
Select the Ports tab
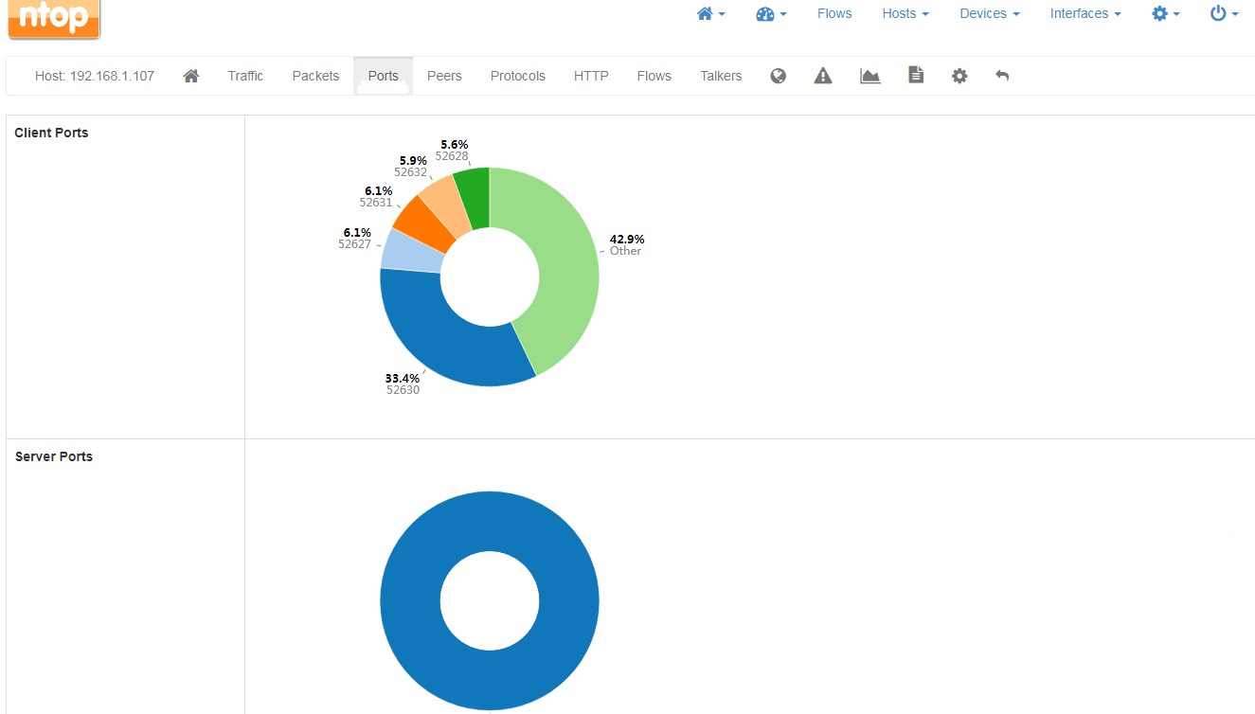pyautogui.click(x=384, y=76)
